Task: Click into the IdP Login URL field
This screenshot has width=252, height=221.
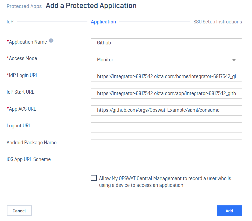Action: (x=166, y=77)
